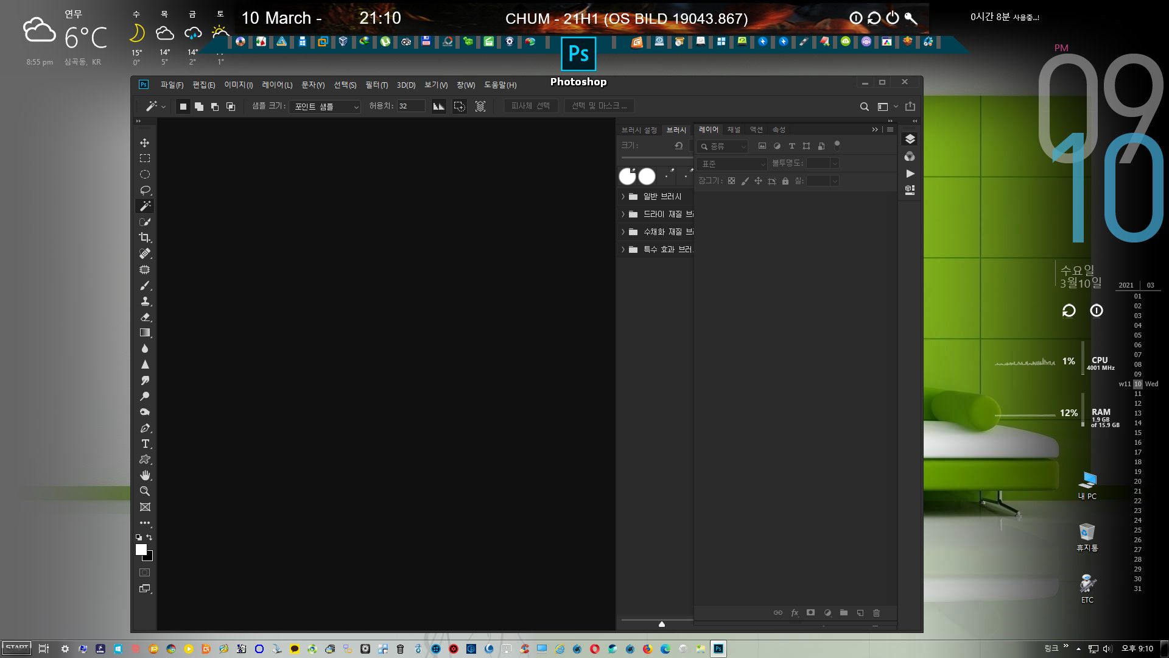Select the Rectangular Marquee tool
This screenshot has width=1169, height=658.
pyautogui.click(x=145, y=158)
